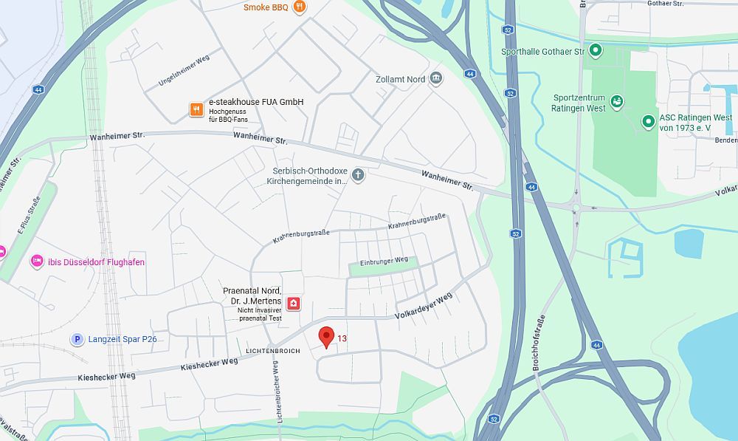
Task: Open the ibis Düsseldorf Flughafen hotel marker
Action: point(37,261)
